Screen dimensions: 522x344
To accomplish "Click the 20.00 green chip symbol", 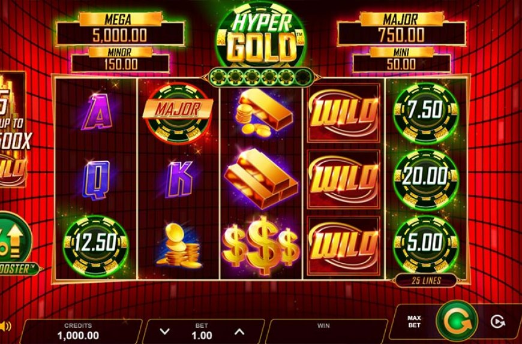I will click(x=427, y=179).
